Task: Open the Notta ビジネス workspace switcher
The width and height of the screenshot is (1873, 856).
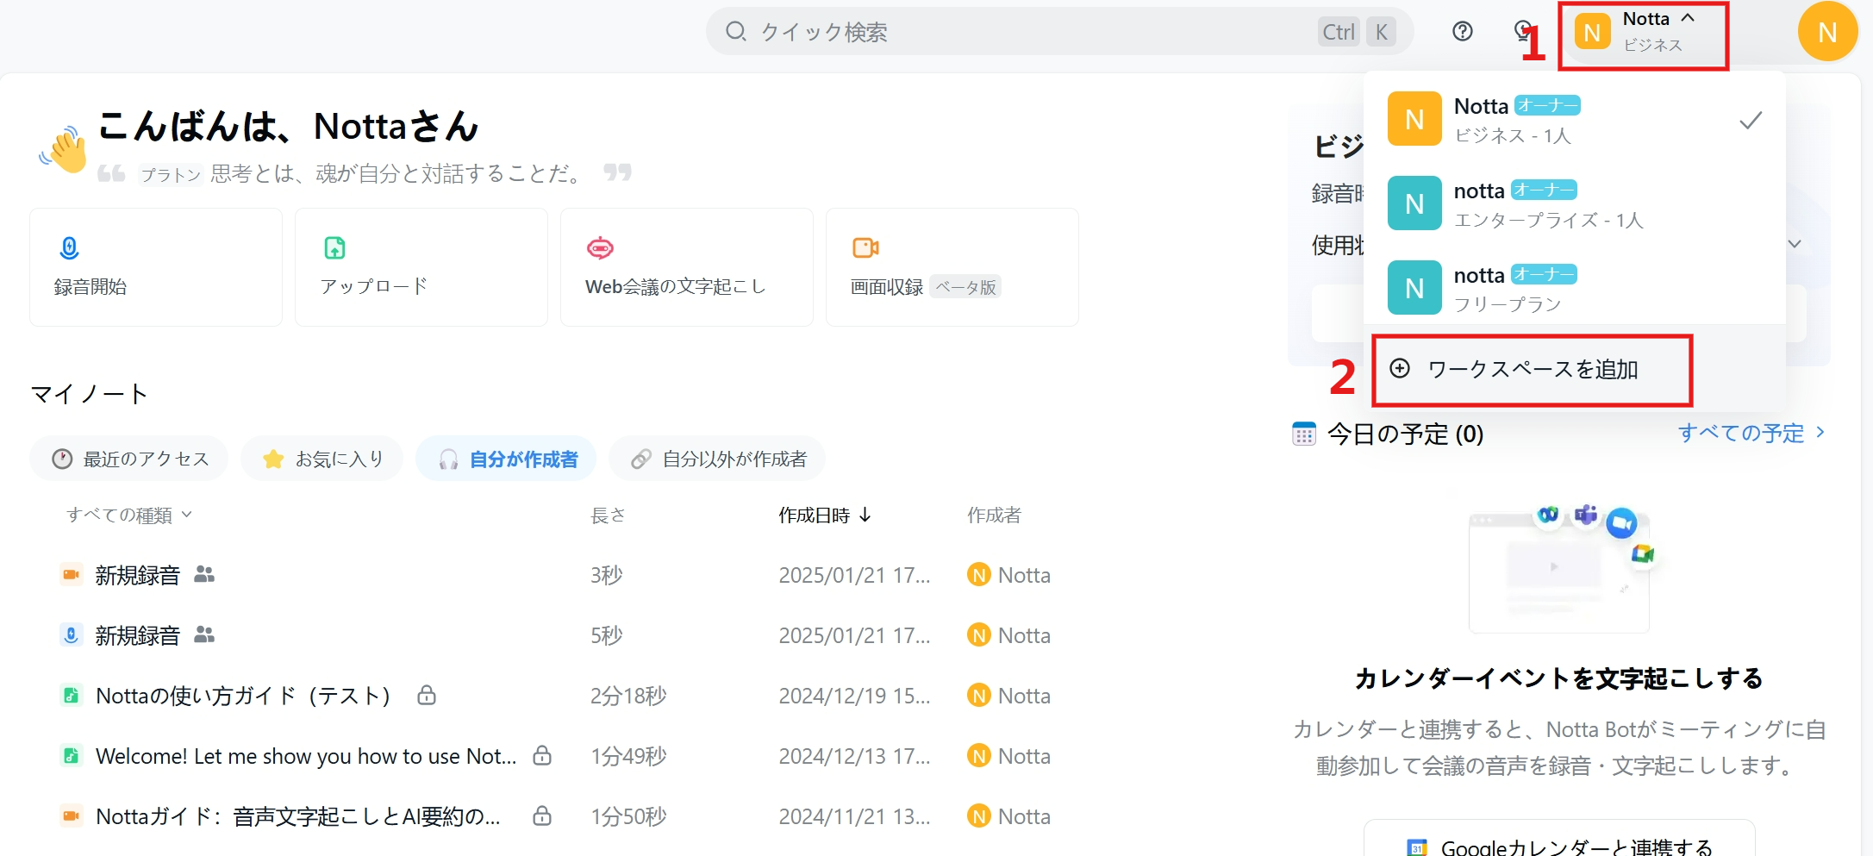Action: click(x=1643, y=34)
